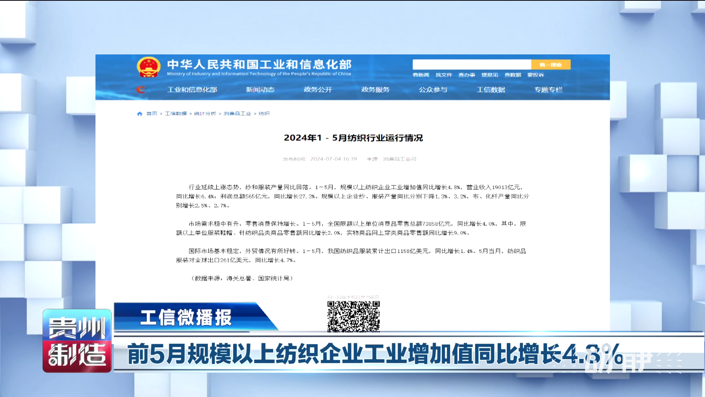Select the 政务公开 menu item
Image resolution: width=705 pixels, height=397 pixels.
click(x=318, y=90)
